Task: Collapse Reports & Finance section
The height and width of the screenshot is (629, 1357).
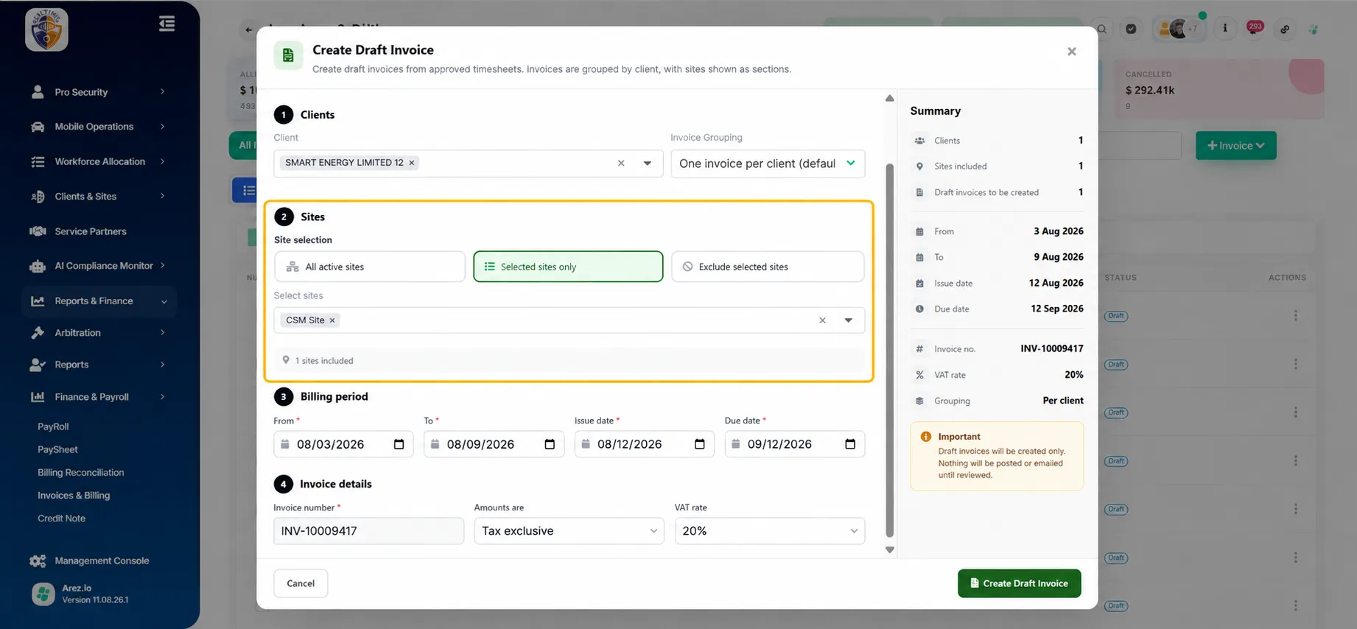Action: [99, 301]
